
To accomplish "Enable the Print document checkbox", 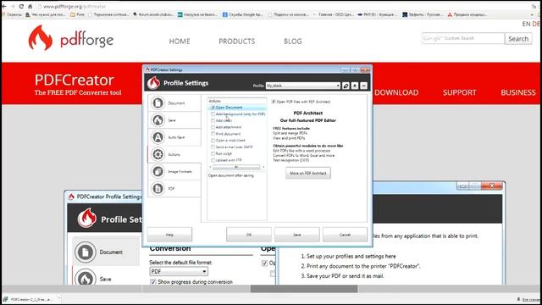I will [213, 134].
